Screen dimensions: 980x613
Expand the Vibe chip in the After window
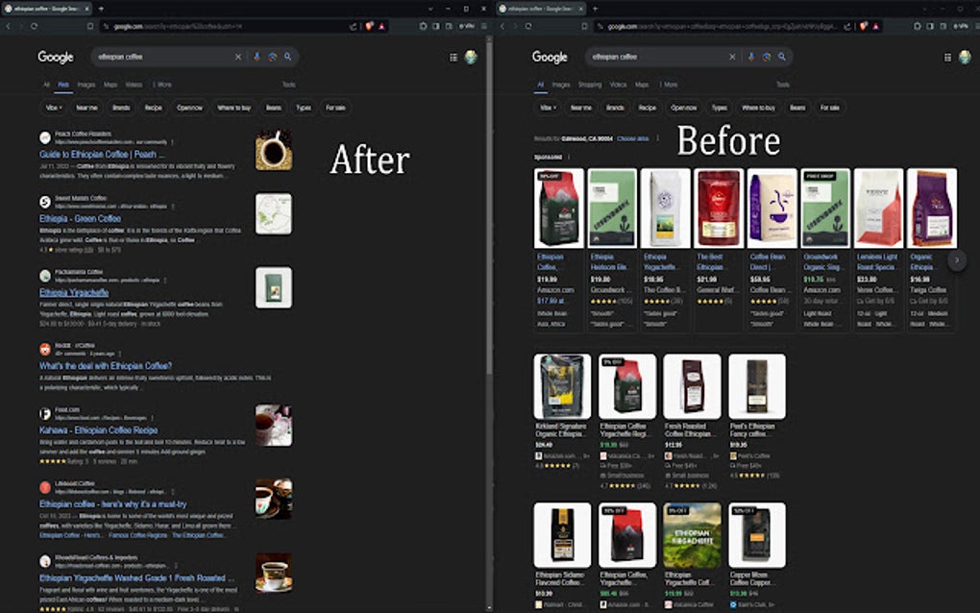(54, 108)
